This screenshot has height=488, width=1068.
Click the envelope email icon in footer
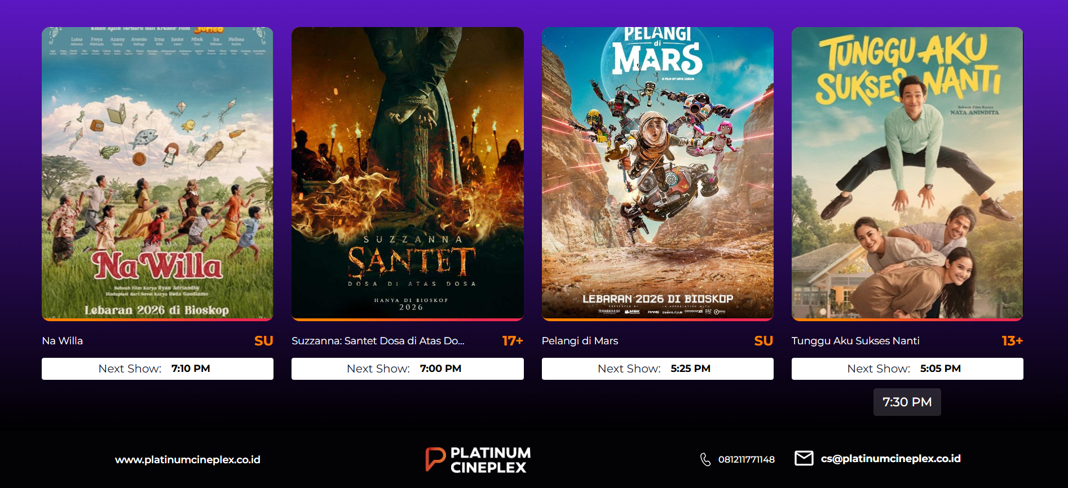click(804, 458)
